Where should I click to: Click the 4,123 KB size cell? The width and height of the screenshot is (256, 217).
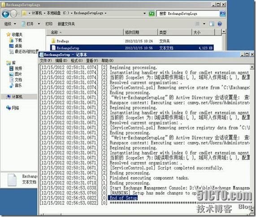point(205,48)
